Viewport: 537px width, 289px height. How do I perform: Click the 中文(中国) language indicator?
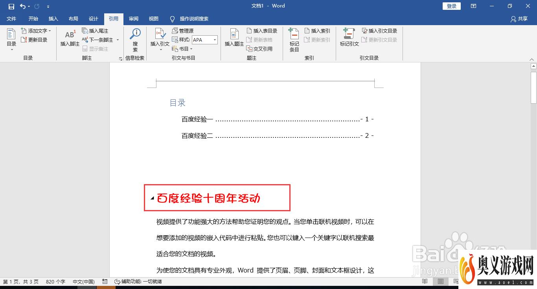click(84, 282)
